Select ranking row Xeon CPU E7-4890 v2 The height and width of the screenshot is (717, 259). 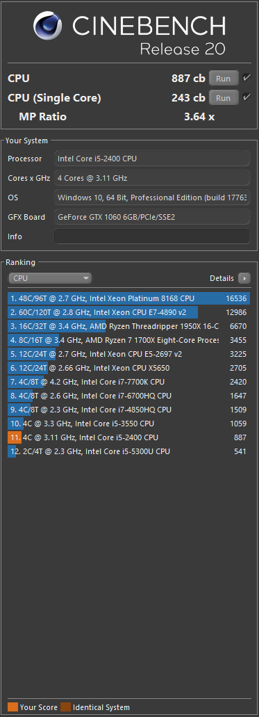(129, 312)
